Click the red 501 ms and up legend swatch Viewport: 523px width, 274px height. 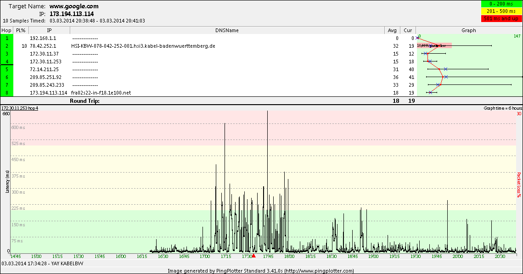coord(501,18)
